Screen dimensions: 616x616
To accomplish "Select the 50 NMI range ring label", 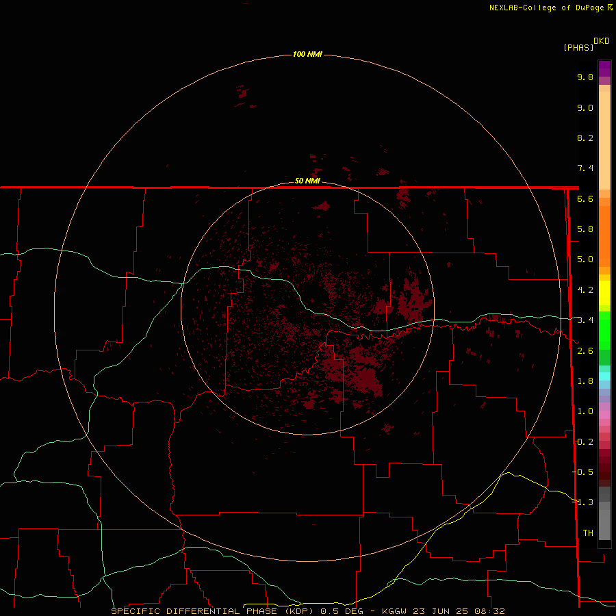I will pos(307,181).
